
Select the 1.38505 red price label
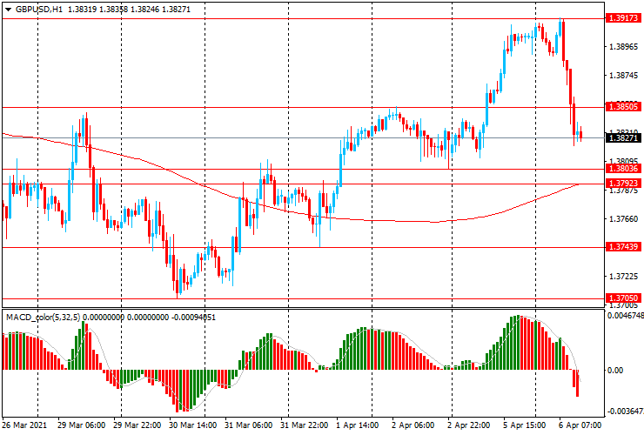tap(623, 107)
